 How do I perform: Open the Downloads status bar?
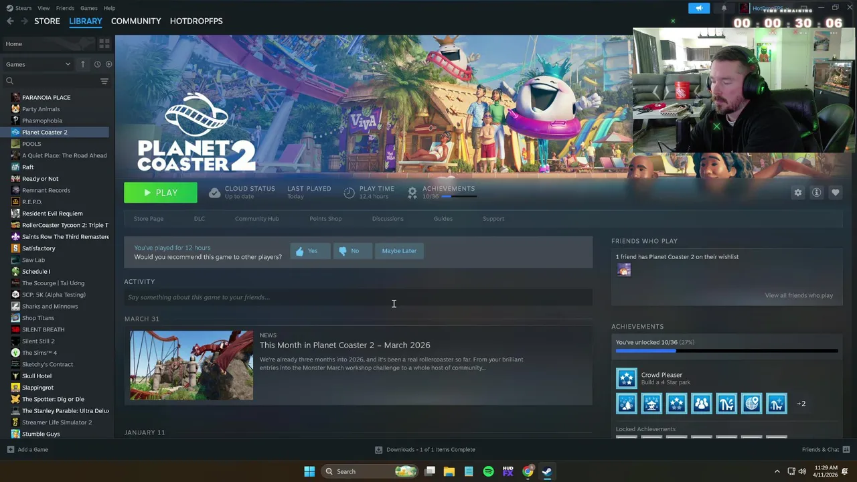pos(425,450)
